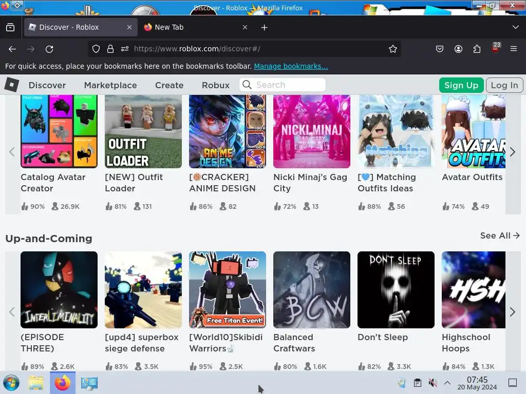Click the Up-and-Coming section heading
Screen dimensions: 526x394
point(49,239)
